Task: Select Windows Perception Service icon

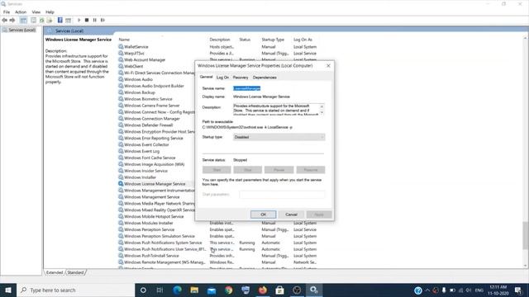Action: tap(121, 229)
